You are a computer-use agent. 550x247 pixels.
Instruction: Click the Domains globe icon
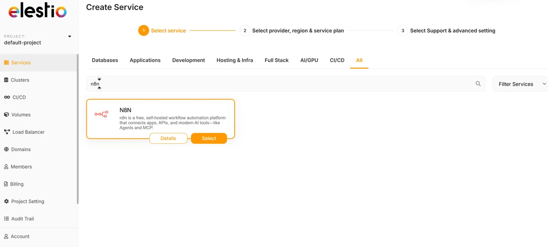pos(6,149)
